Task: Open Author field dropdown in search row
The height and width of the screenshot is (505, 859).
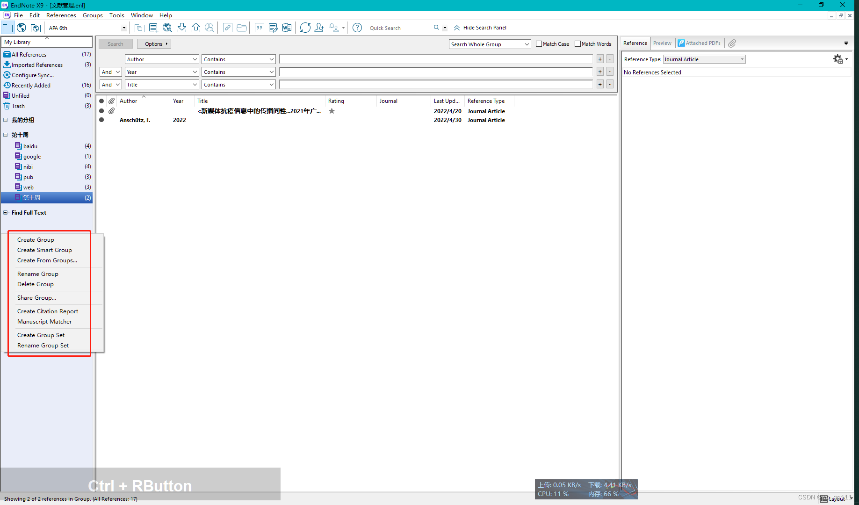Action: 162,59
